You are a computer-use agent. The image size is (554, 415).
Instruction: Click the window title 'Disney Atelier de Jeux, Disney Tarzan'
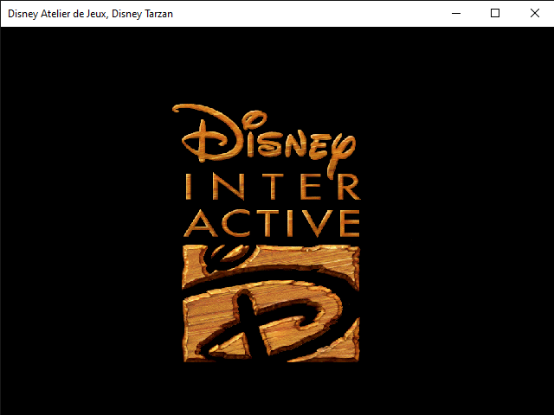point(90,13)
